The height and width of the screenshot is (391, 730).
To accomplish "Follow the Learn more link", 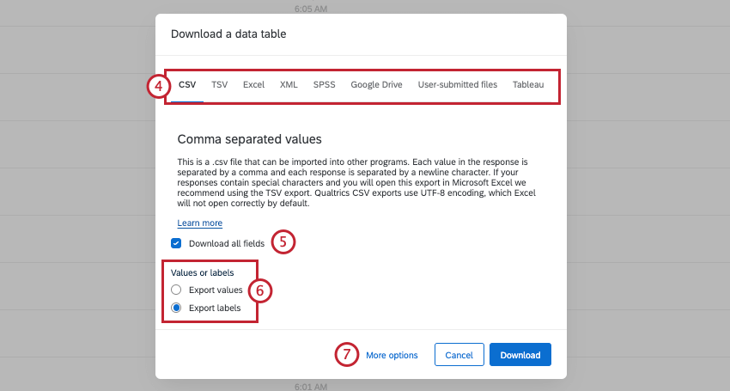I will pyautogui.click(x=199, y=223).
